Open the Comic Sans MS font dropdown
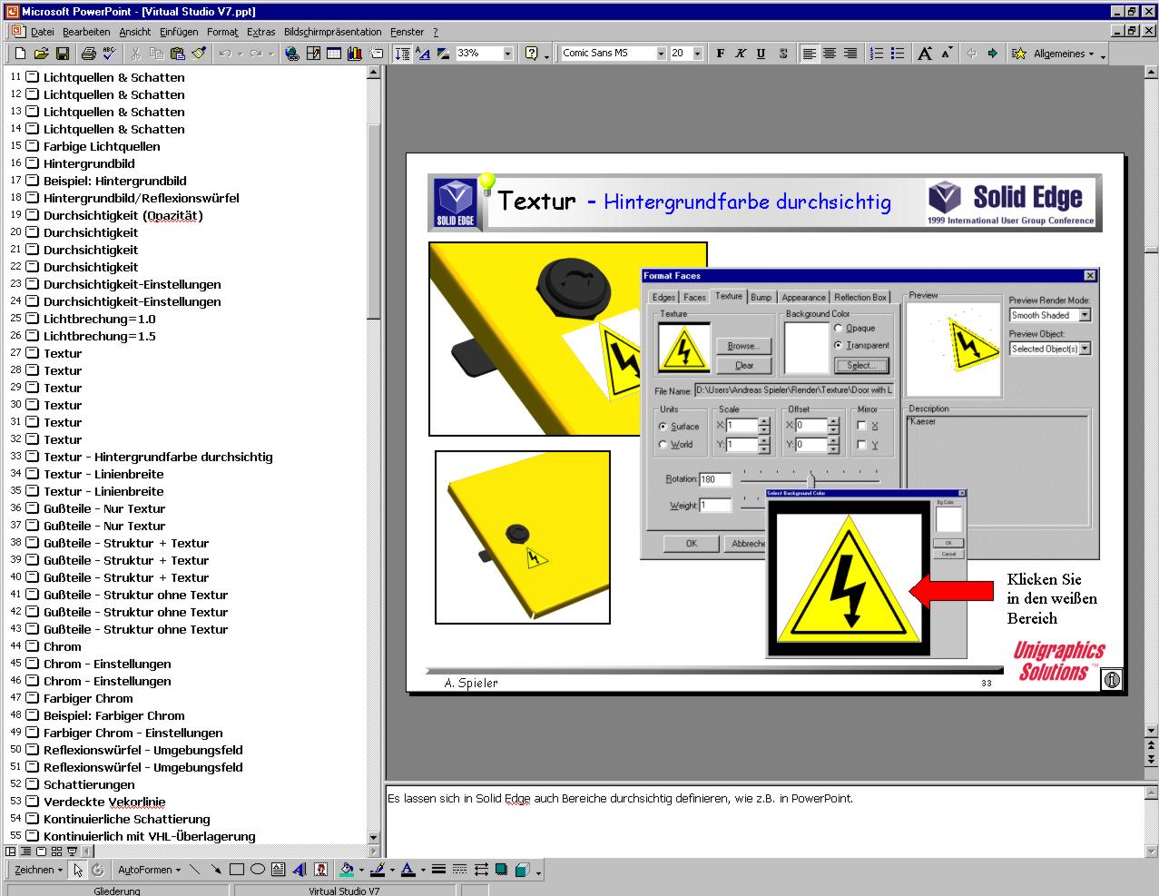 (661, 54)
